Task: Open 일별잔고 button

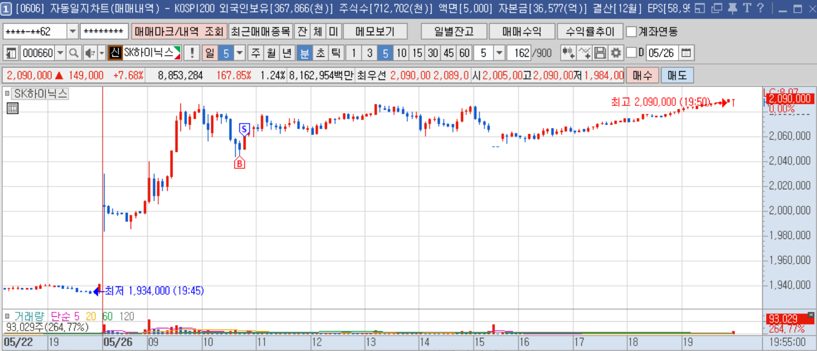Action: 454,31
